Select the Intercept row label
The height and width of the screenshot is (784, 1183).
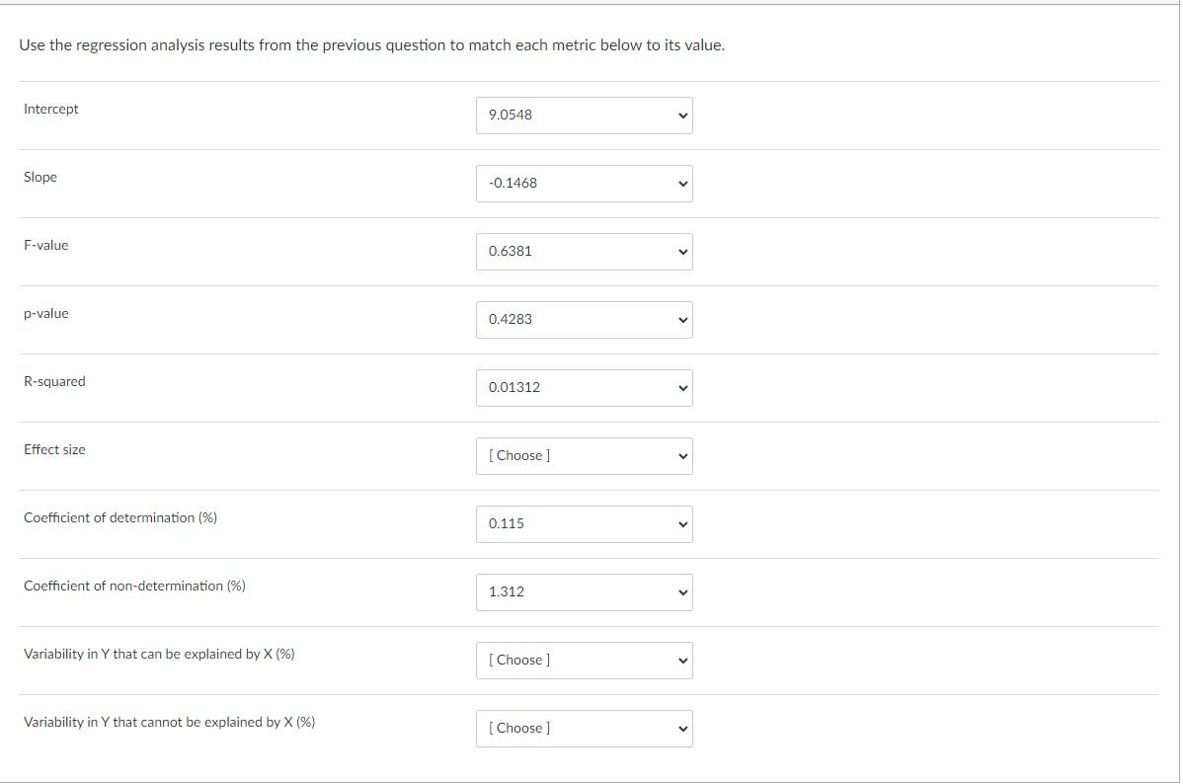[x=50, y=109]
